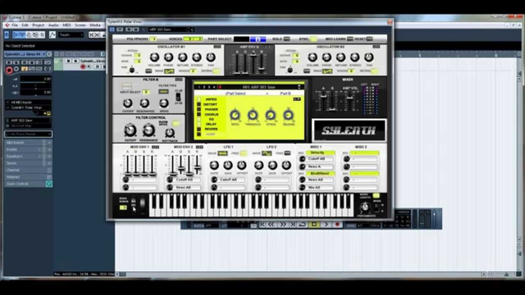This screenshot has width=525, height=295.
Task: Click the Velocity source field in Misc 1
Action: click(320, 153)
